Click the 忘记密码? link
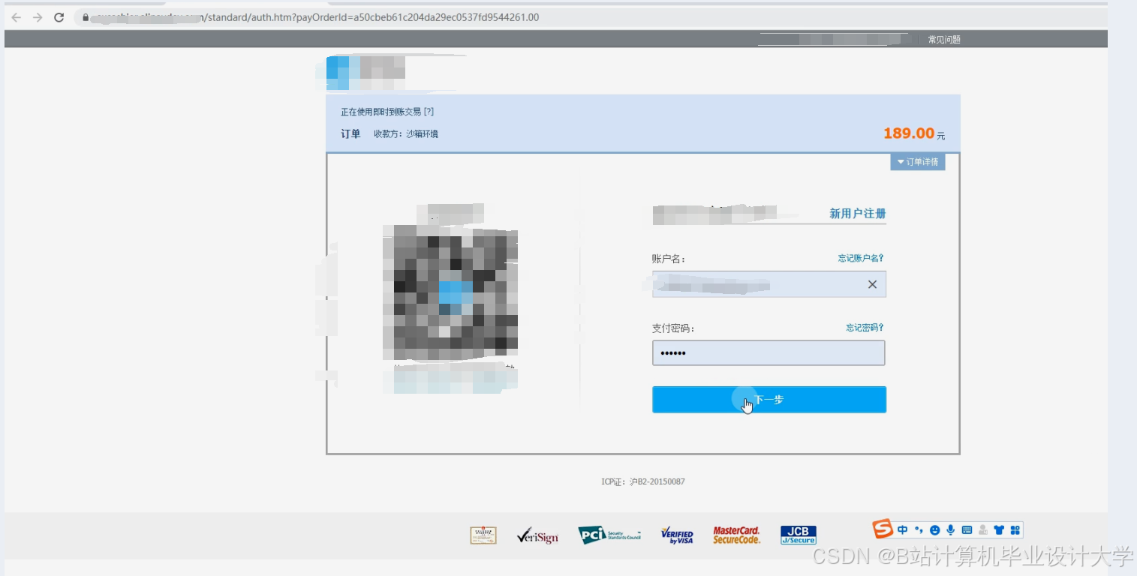Screen dimensions: 1137x576 click(865, 328)
